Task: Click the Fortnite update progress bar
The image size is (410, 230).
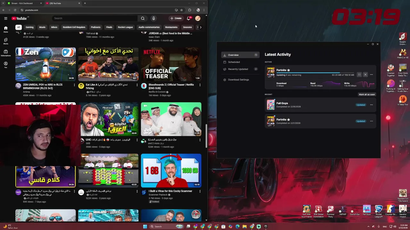Action: click(x=315, y=73)
